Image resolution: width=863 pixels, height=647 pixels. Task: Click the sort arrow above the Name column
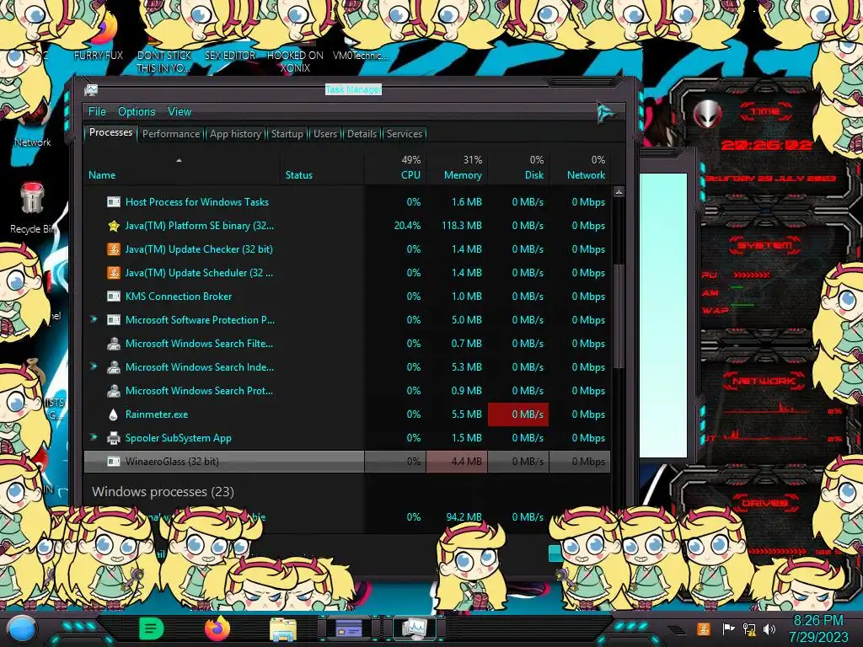pos(179,161)
